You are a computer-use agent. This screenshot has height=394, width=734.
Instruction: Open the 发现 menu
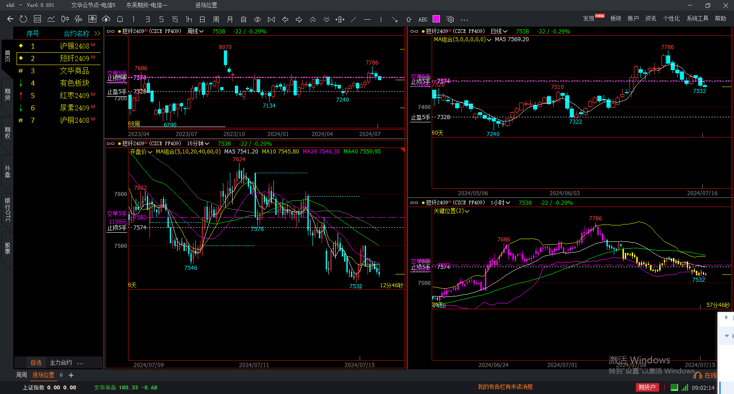(x=589, y=18)
